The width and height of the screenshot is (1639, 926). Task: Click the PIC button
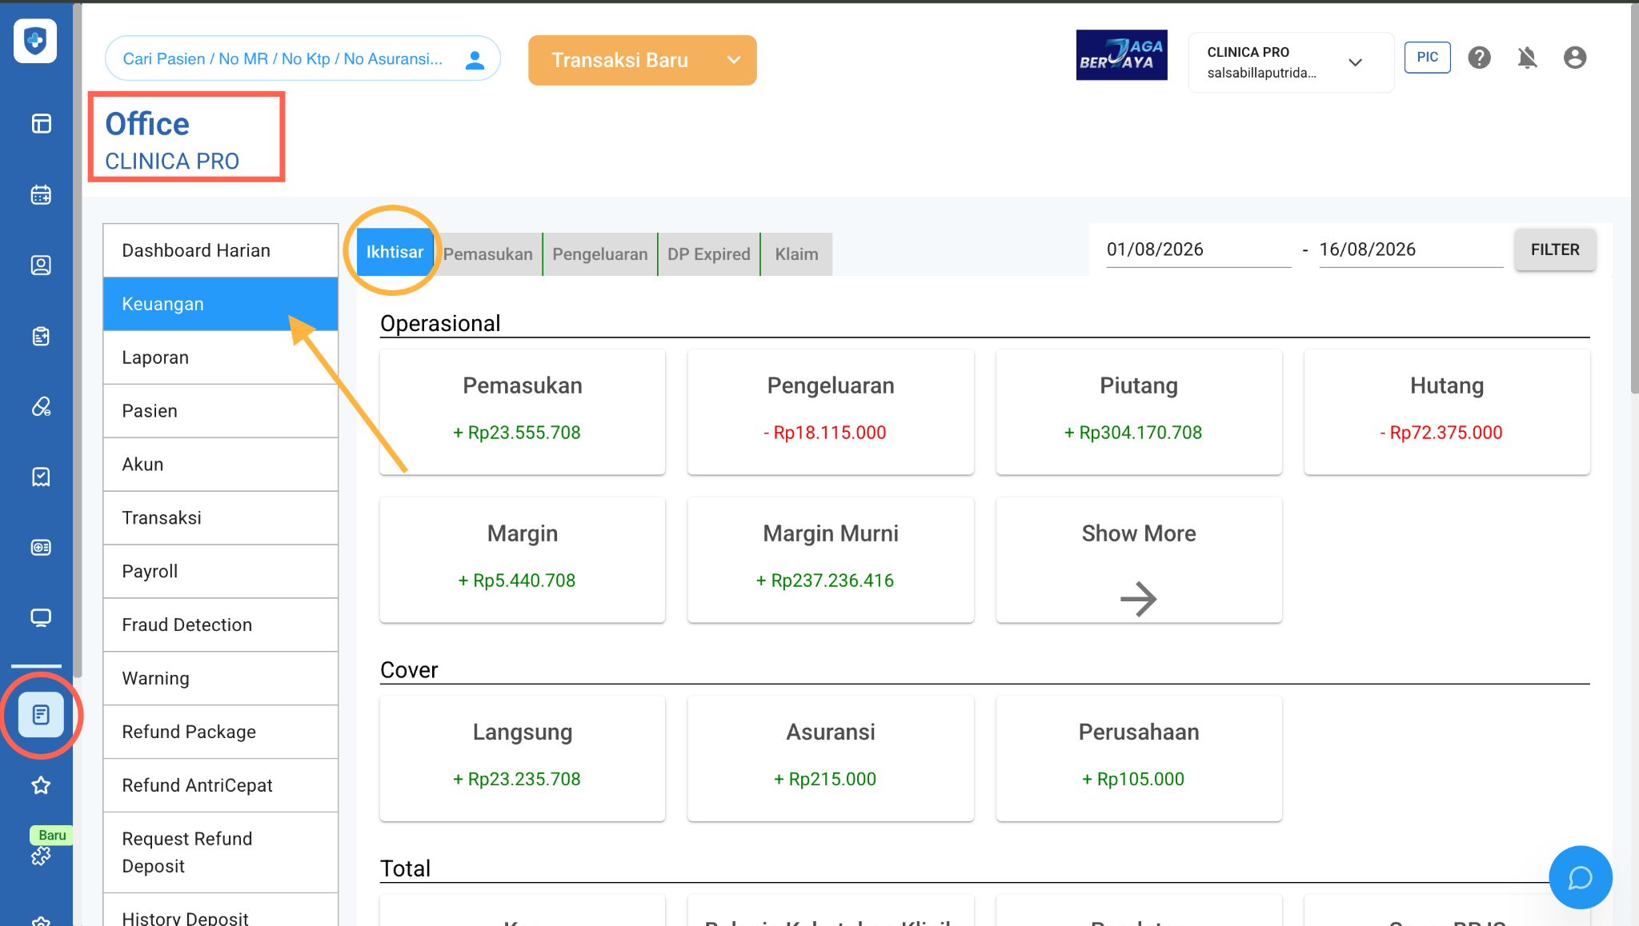pos(1427,58)
